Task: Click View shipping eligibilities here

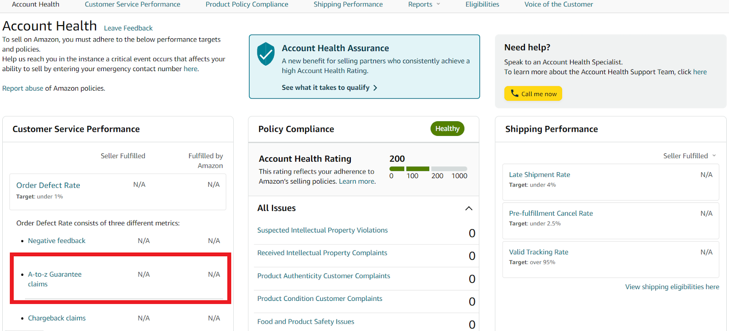Action: pyautogui.click(x=672, y=287)
